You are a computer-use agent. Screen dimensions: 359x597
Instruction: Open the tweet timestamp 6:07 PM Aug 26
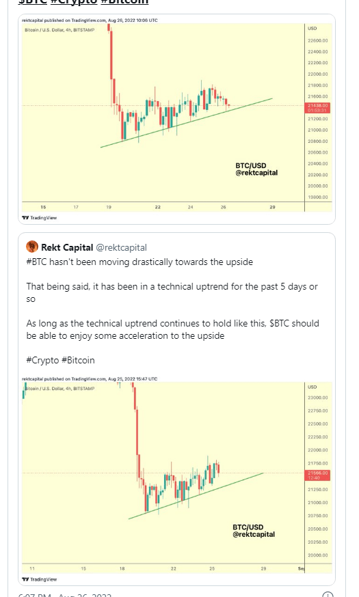click(65, 595)
